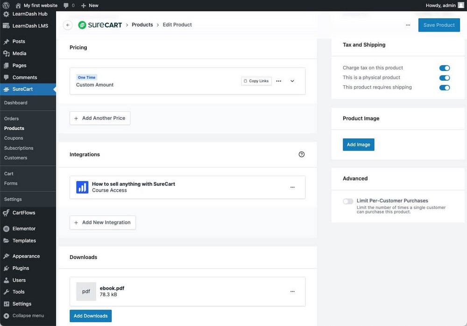The height and width of the screenshot is (326, 467).
Task: Open the Customers submenu item
Action: (16, 158)
